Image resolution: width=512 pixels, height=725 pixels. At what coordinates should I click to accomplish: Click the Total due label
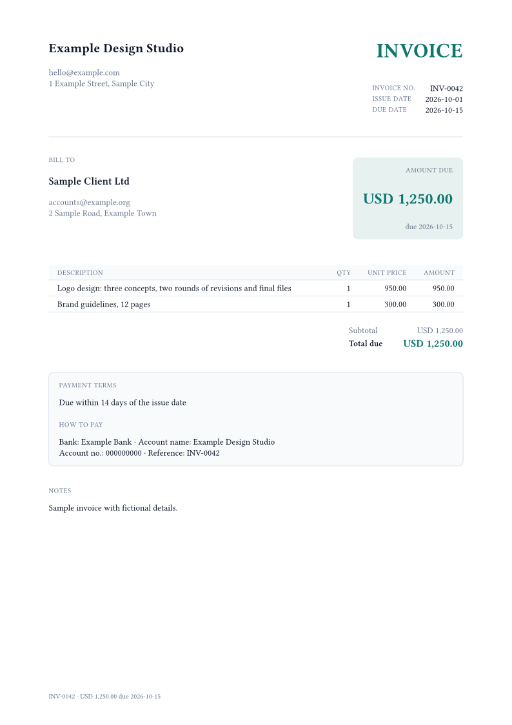(x=366, y=343)
